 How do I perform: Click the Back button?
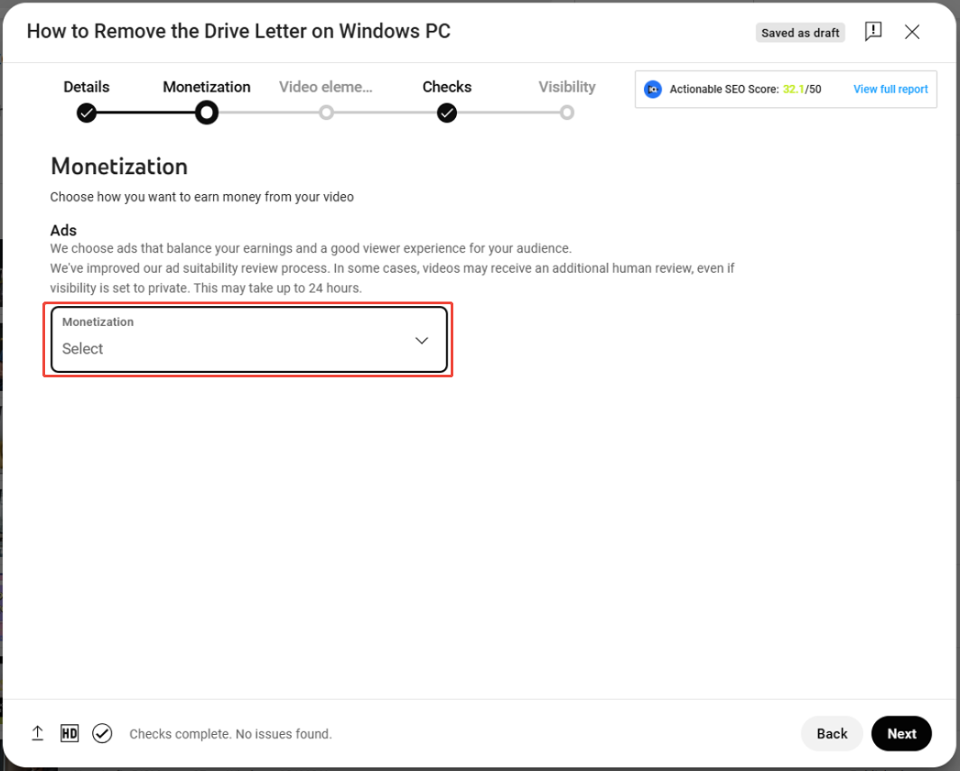[832, 733]
